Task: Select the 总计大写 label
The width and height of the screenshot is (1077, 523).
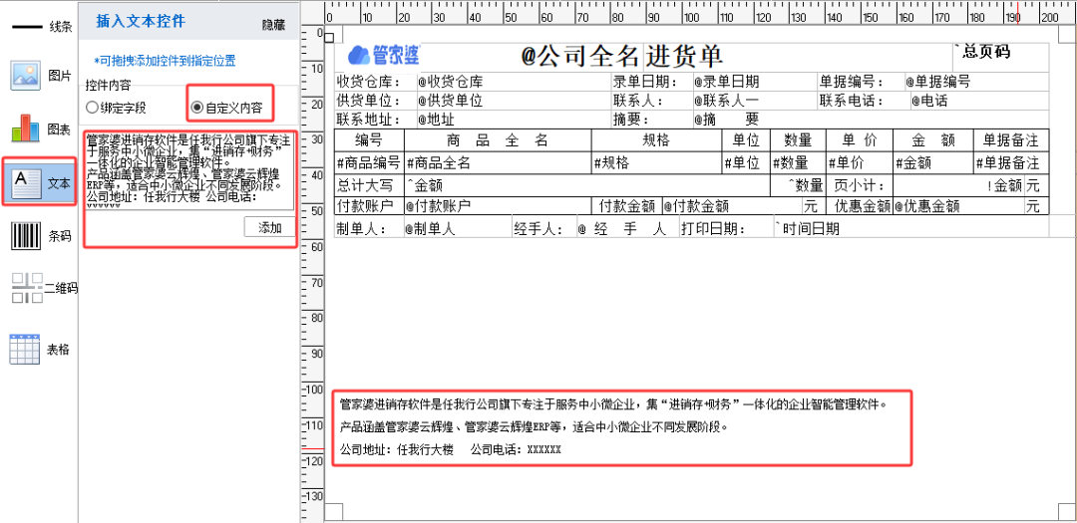Action: click(365, 185)
